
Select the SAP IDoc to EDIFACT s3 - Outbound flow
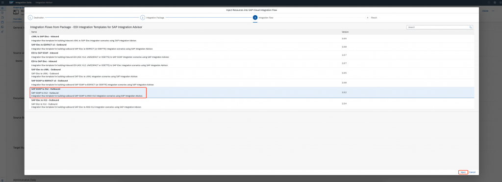pos(251,47)
